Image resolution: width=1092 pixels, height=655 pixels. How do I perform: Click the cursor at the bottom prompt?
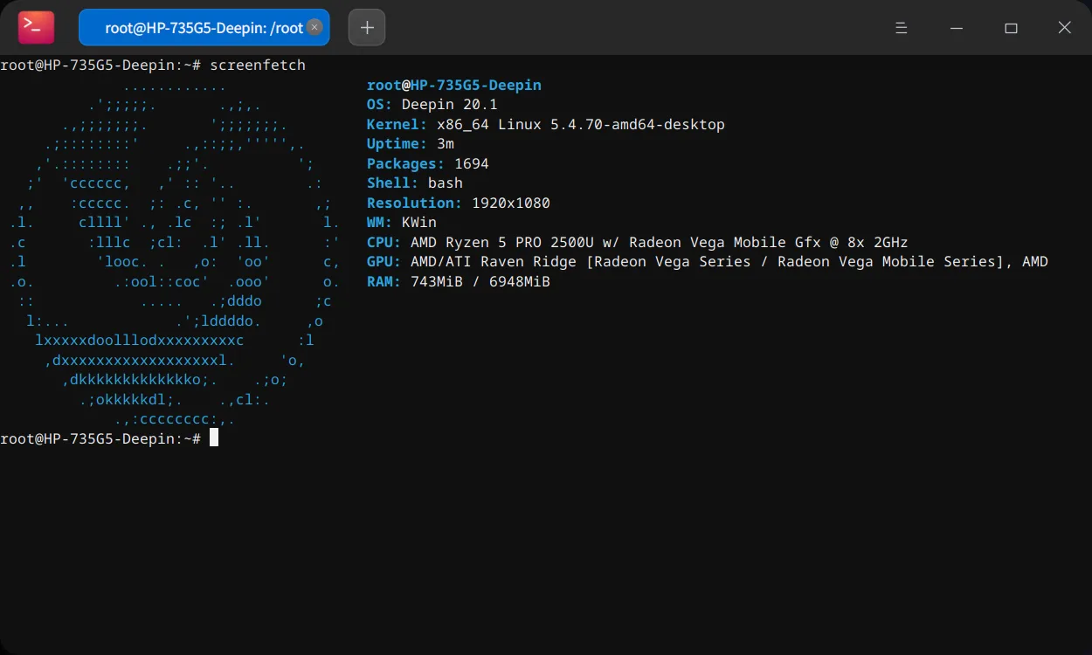click(214, 438)
